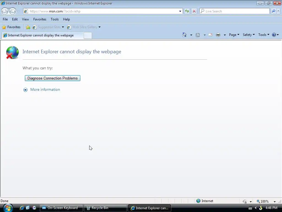Expand the Web Slice Gallery dropdown arrow
This screenshot has width=282, height=212.
[x=99, y=27]
